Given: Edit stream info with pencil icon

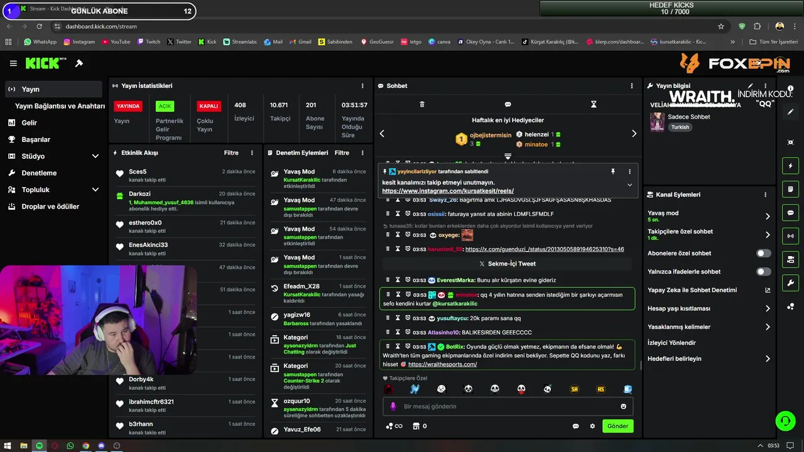Looking at the screenshot, I should tap(750, 86).
